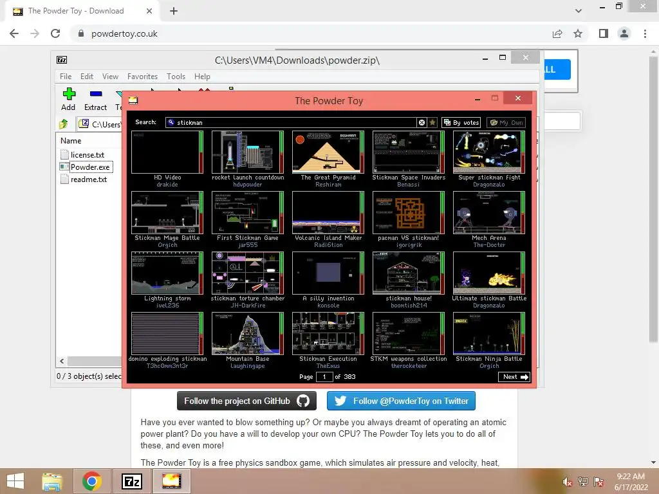Click author name Dragonzalo under Super stickman fight

point(489,185)
